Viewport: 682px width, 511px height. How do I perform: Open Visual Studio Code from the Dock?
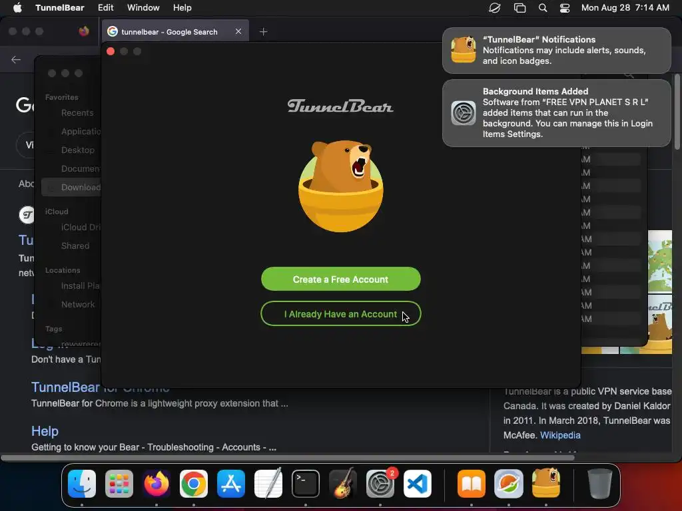(418, 484)
